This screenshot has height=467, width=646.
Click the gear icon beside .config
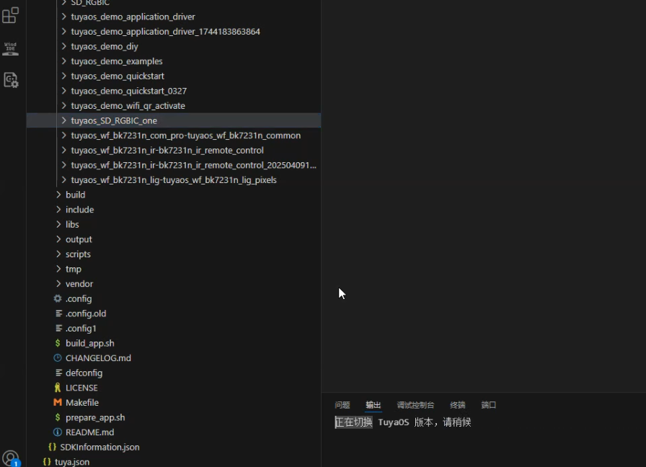pyautogui.click(x=58, y=298)
